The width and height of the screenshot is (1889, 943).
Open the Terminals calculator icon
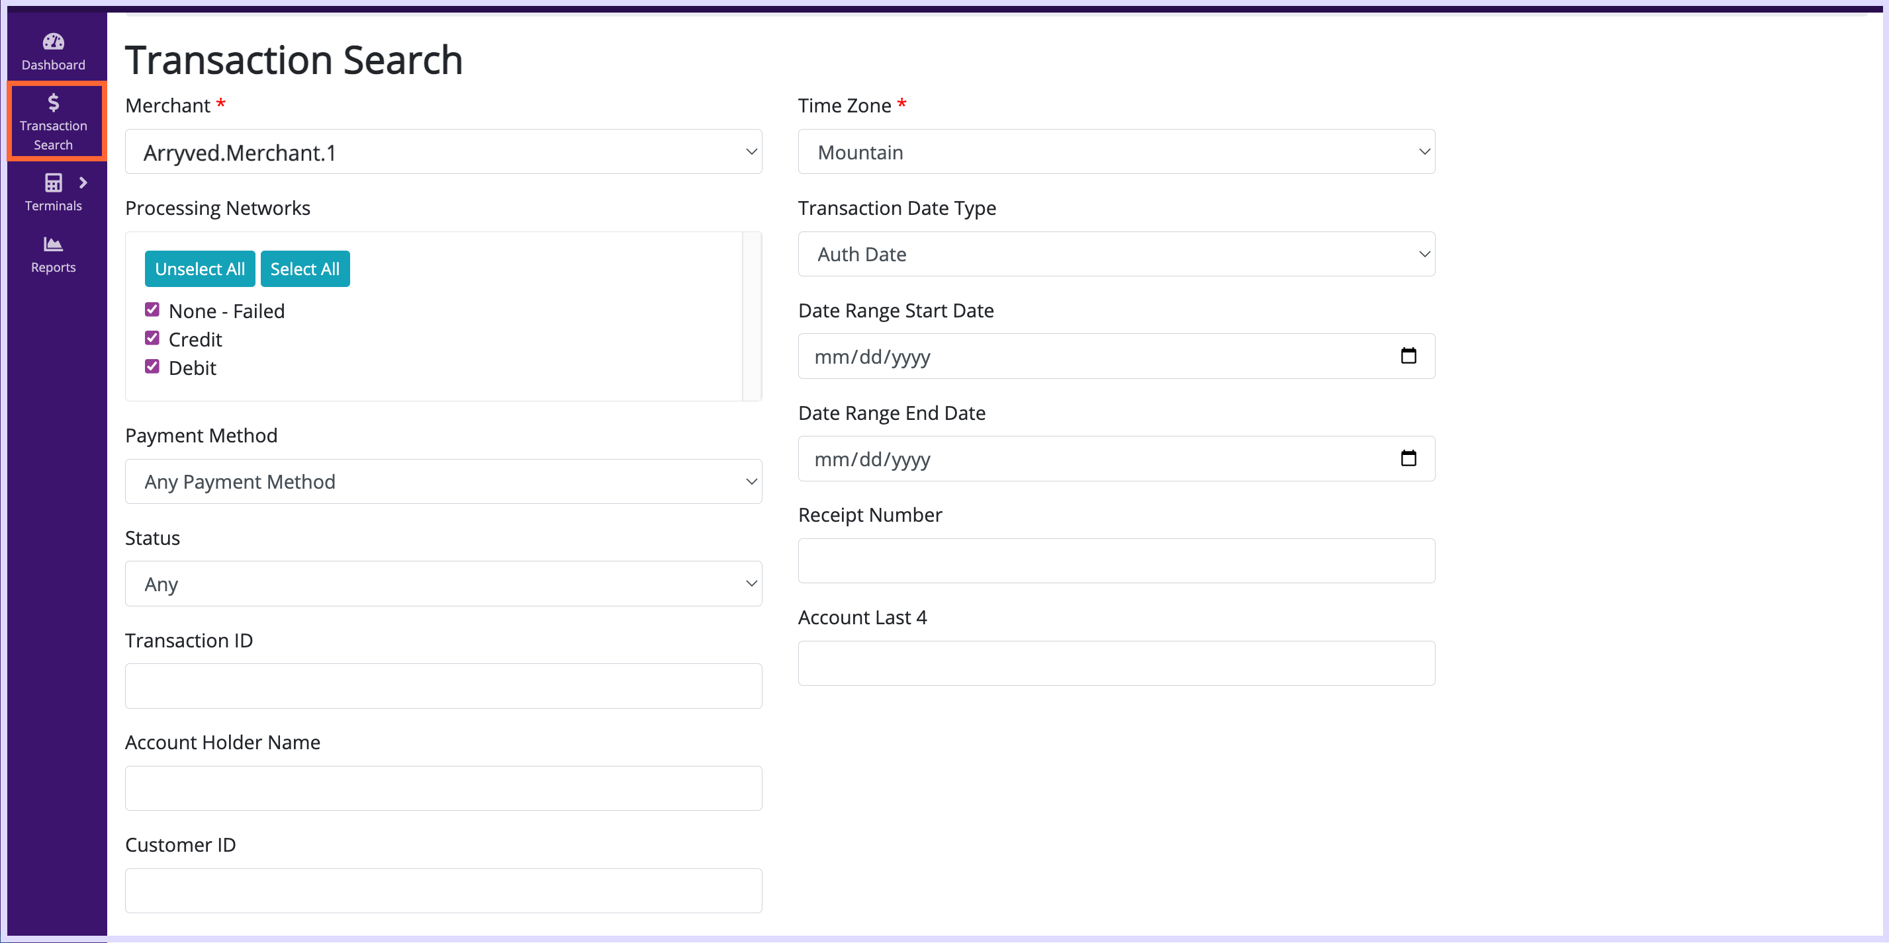click(53, 183)
